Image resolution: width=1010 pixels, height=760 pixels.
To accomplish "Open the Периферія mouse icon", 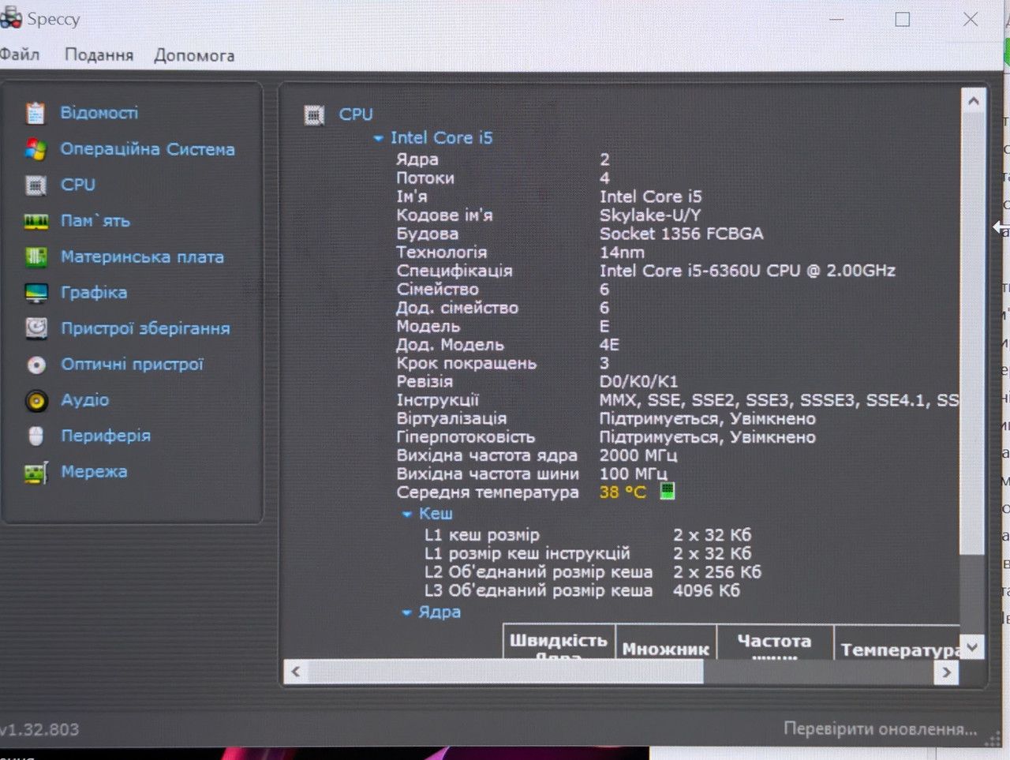I will 36,436.
